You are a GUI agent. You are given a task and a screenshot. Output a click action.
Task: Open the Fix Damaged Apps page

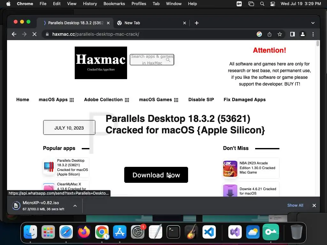tap(245, 100)
